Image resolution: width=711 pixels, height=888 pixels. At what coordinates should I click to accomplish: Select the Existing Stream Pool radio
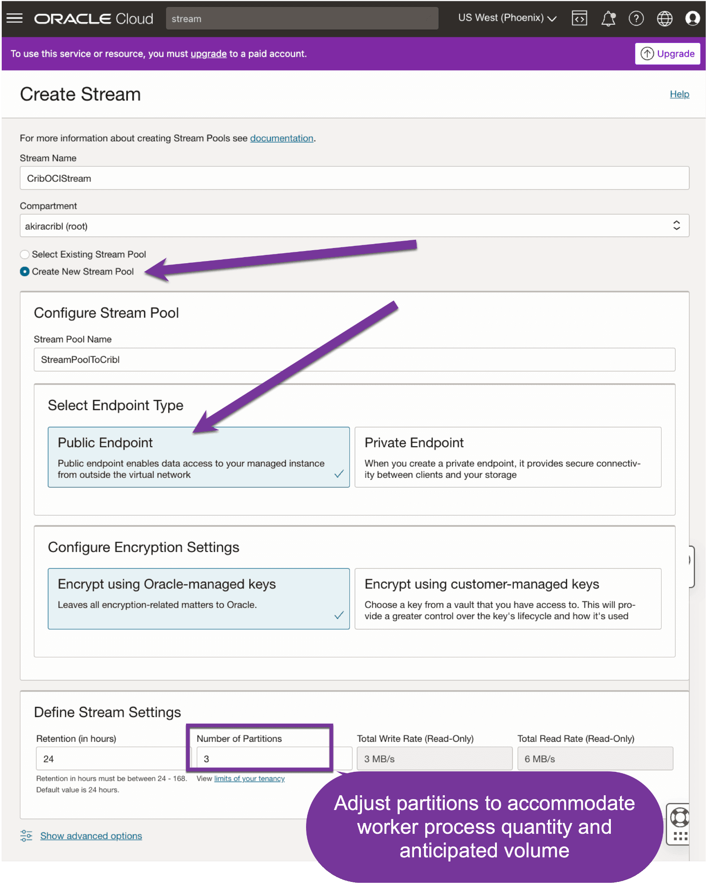pos(25,255)
